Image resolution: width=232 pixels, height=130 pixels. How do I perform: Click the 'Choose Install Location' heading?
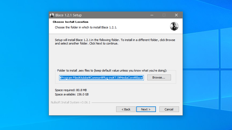click(x=71, y=22)
